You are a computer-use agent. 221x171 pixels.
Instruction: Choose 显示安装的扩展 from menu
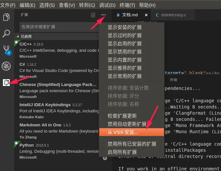tap(132, 27)
